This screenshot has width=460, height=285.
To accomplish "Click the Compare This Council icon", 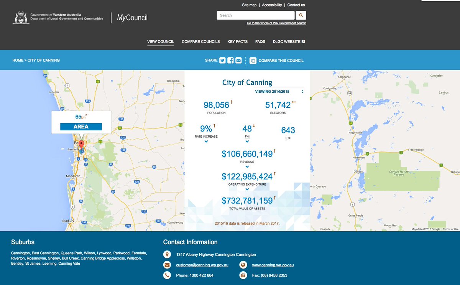I will coord(253,60).
